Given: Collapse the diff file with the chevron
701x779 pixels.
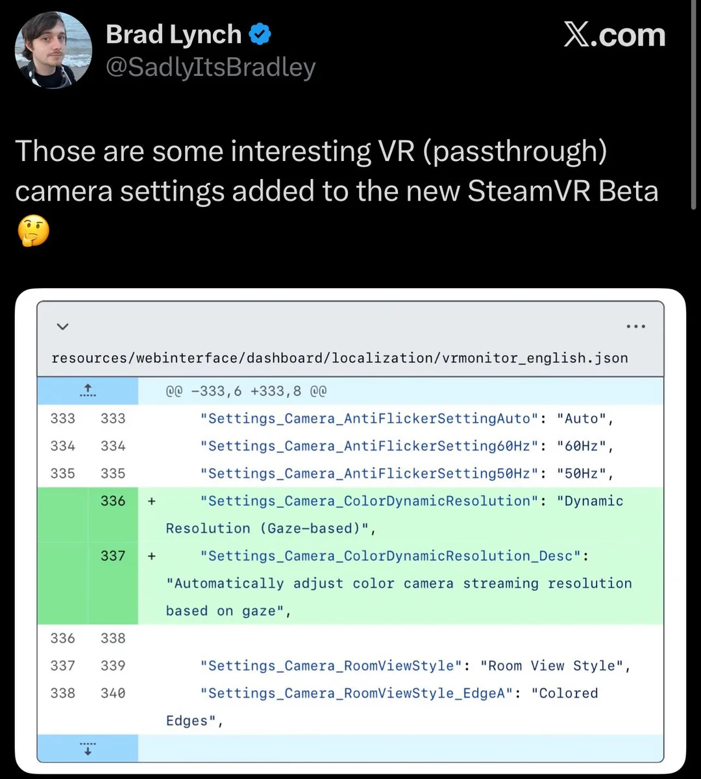Looking at the screenshot, I should coord(62,327).
